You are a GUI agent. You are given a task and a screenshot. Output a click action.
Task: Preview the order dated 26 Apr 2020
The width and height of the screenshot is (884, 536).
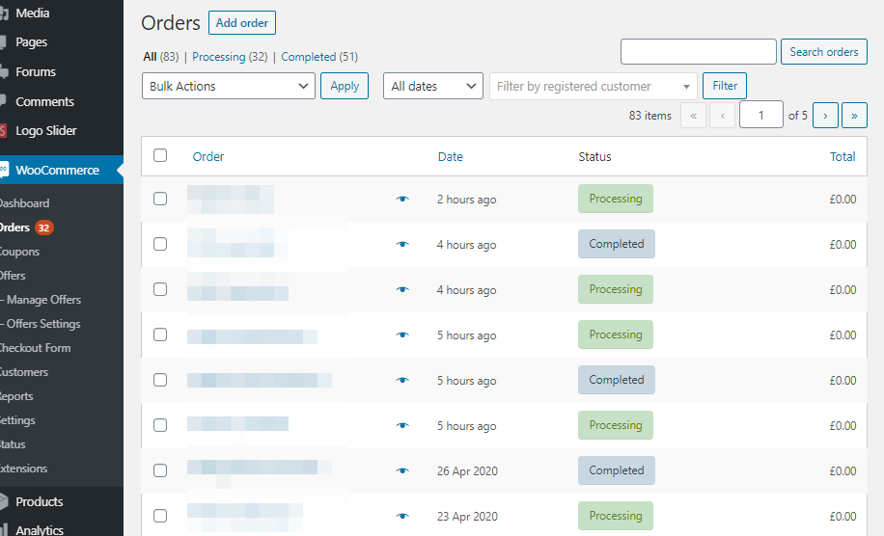[402, 471]
